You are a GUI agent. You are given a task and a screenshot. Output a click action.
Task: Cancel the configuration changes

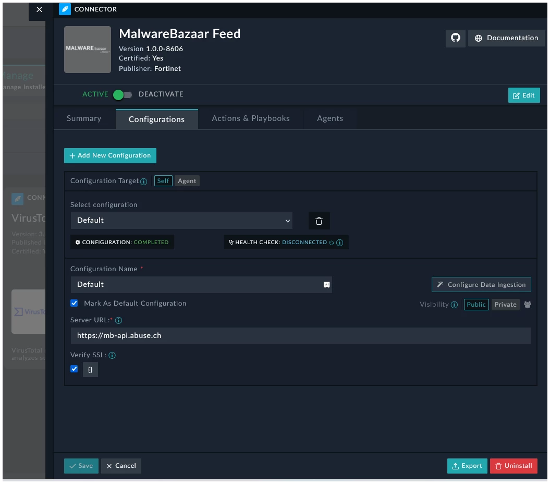(121, 466)
